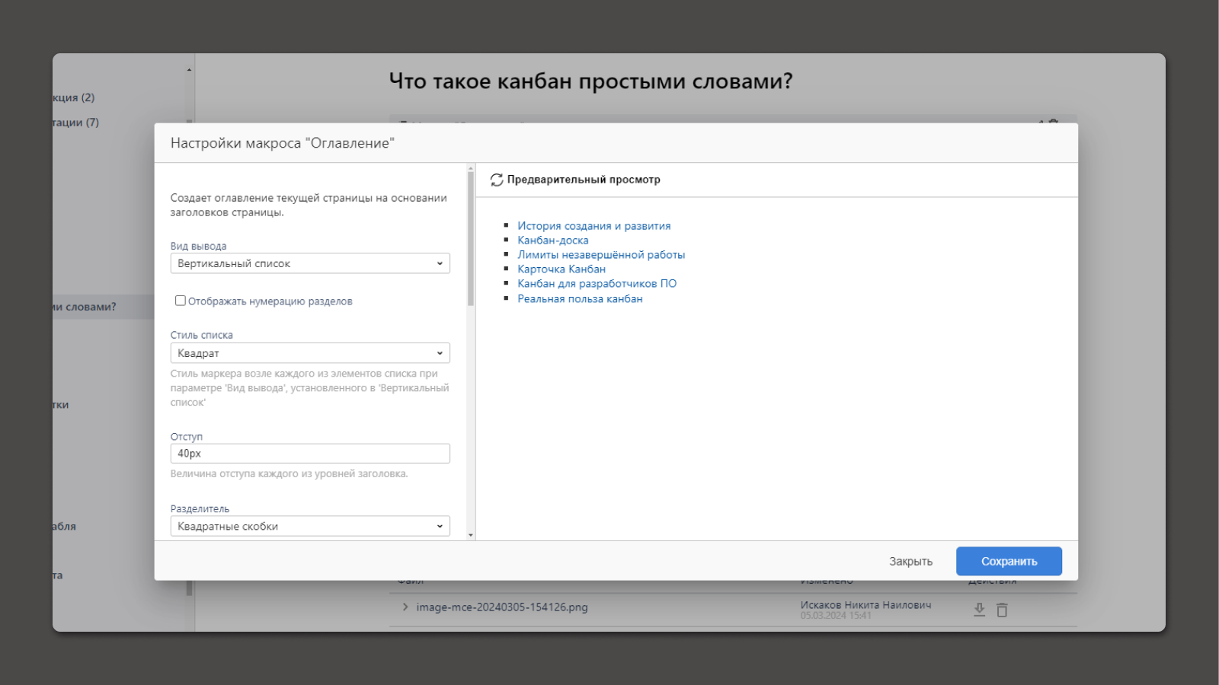Image resolution: width=1219 pixels, height=685 pixels.
Task: Open the 'Канбан-доска' link
Action: pos(552,241)
